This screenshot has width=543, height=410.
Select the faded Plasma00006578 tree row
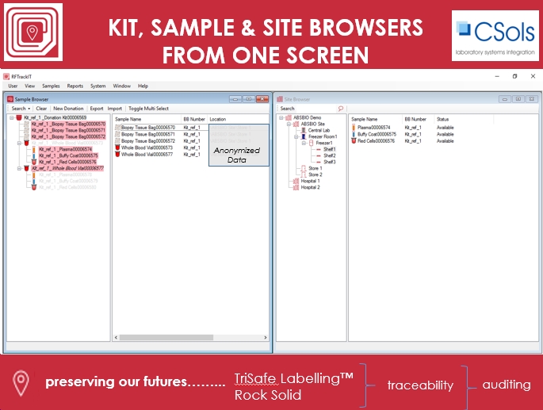coord(65,174)
